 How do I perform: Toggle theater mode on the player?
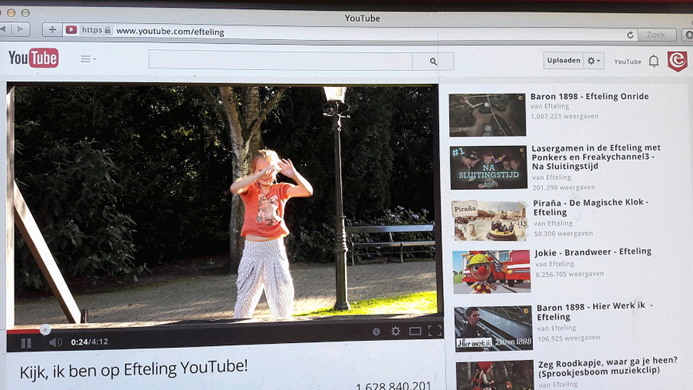point(415,331)
